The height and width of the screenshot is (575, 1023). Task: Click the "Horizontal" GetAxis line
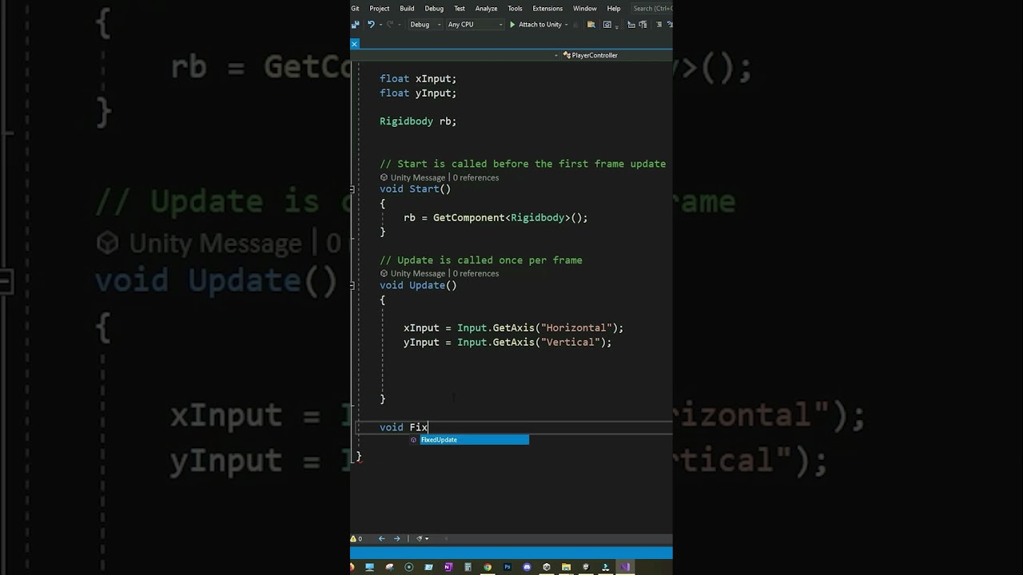point(513,328)
